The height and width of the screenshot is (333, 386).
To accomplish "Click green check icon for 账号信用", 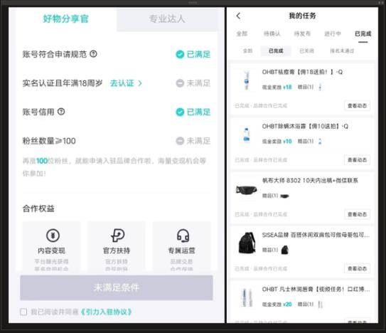I will pyautogui.click(x=180, y=112).
